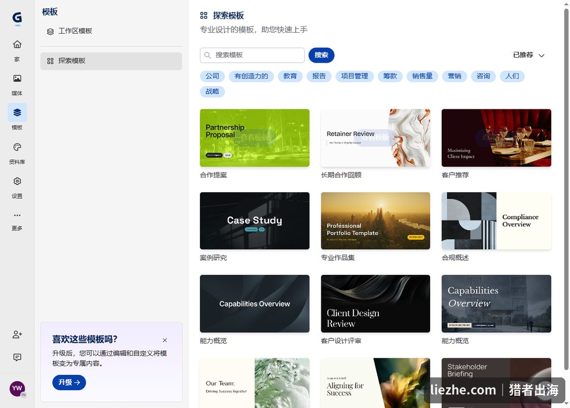Click the 合作提案 template title

click(x=213, y=175)
